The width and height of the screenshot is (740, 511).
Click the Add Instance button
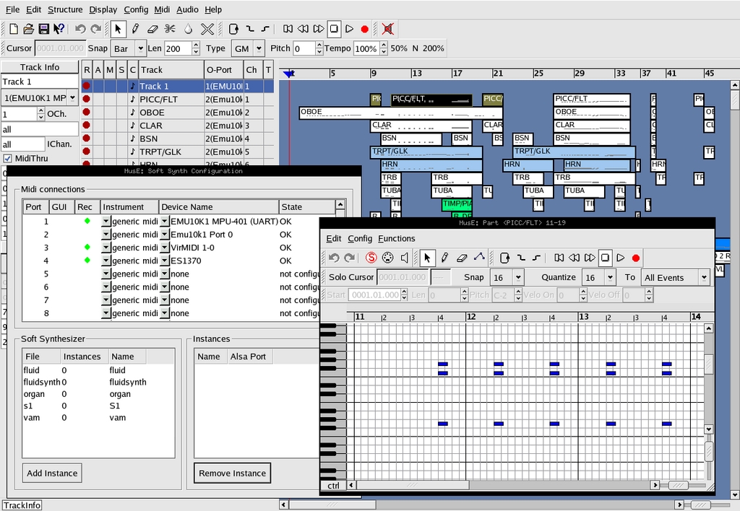pyautogui.click(x=51, y=473)
